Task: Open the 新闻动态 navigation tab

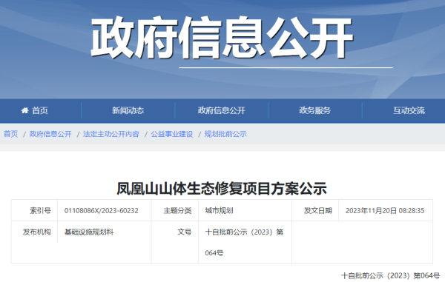Action: 128,110
